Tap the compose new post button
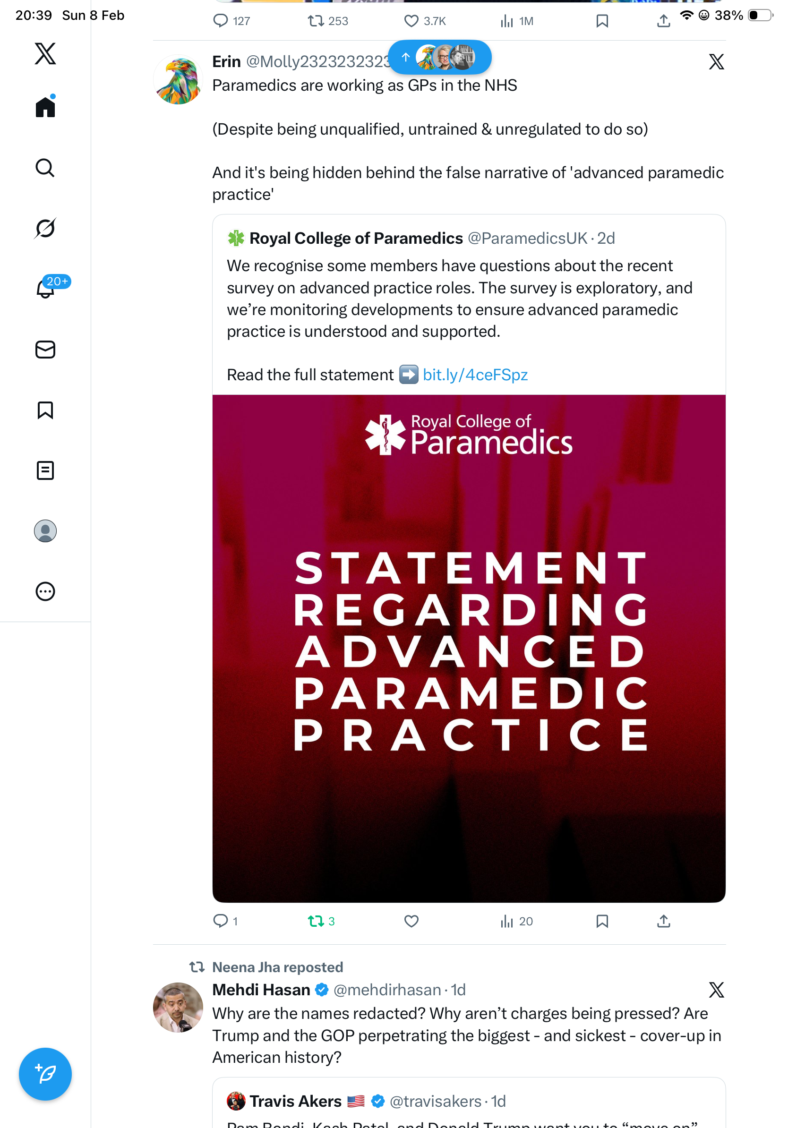 pos(45,1074)
